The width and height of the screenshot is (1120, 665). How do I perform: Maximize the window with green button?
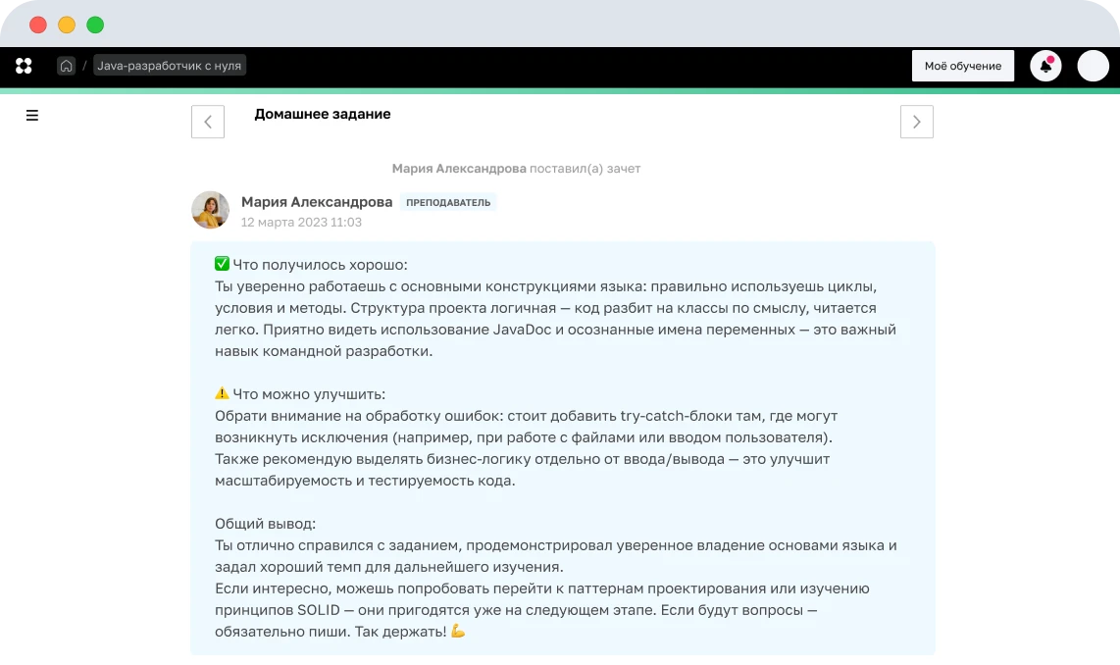click(95, 25)
